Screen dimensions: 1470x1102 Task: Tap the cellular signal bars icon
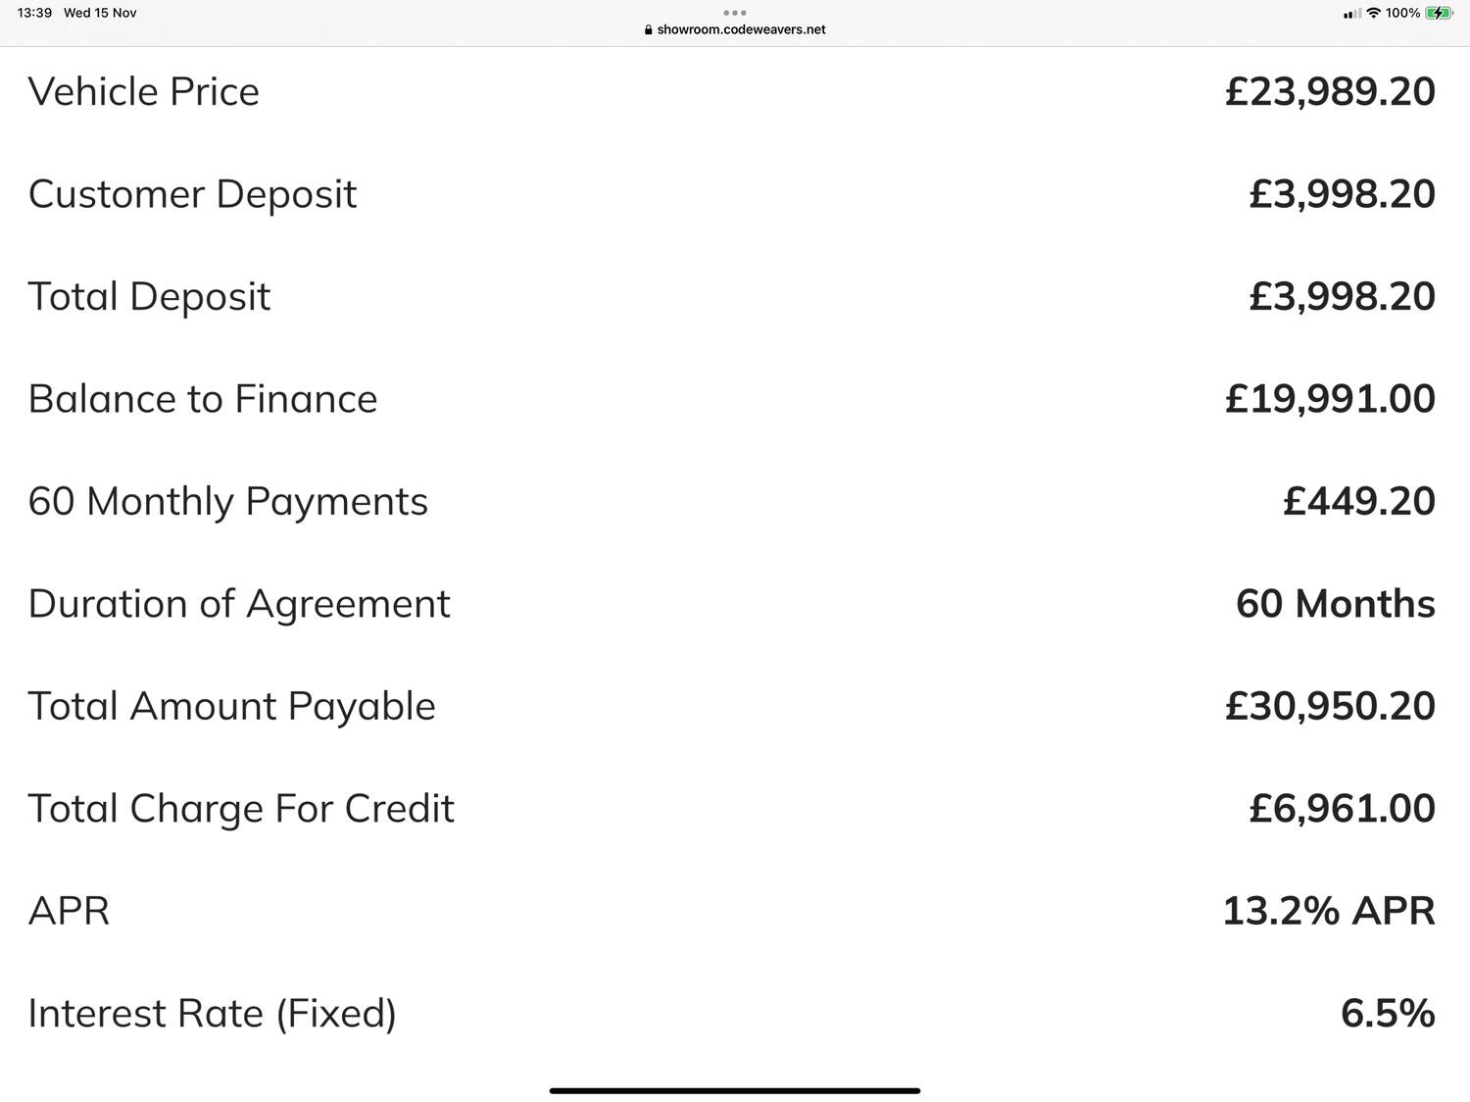point(1352,14)
